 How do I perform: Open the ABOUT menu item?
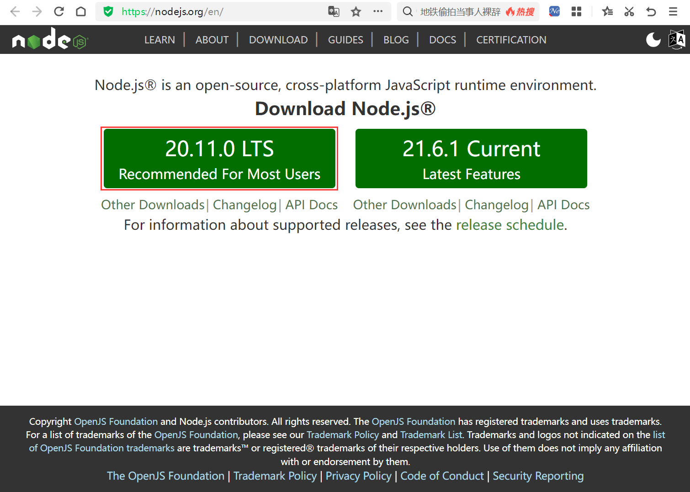(x=212, y=40)
